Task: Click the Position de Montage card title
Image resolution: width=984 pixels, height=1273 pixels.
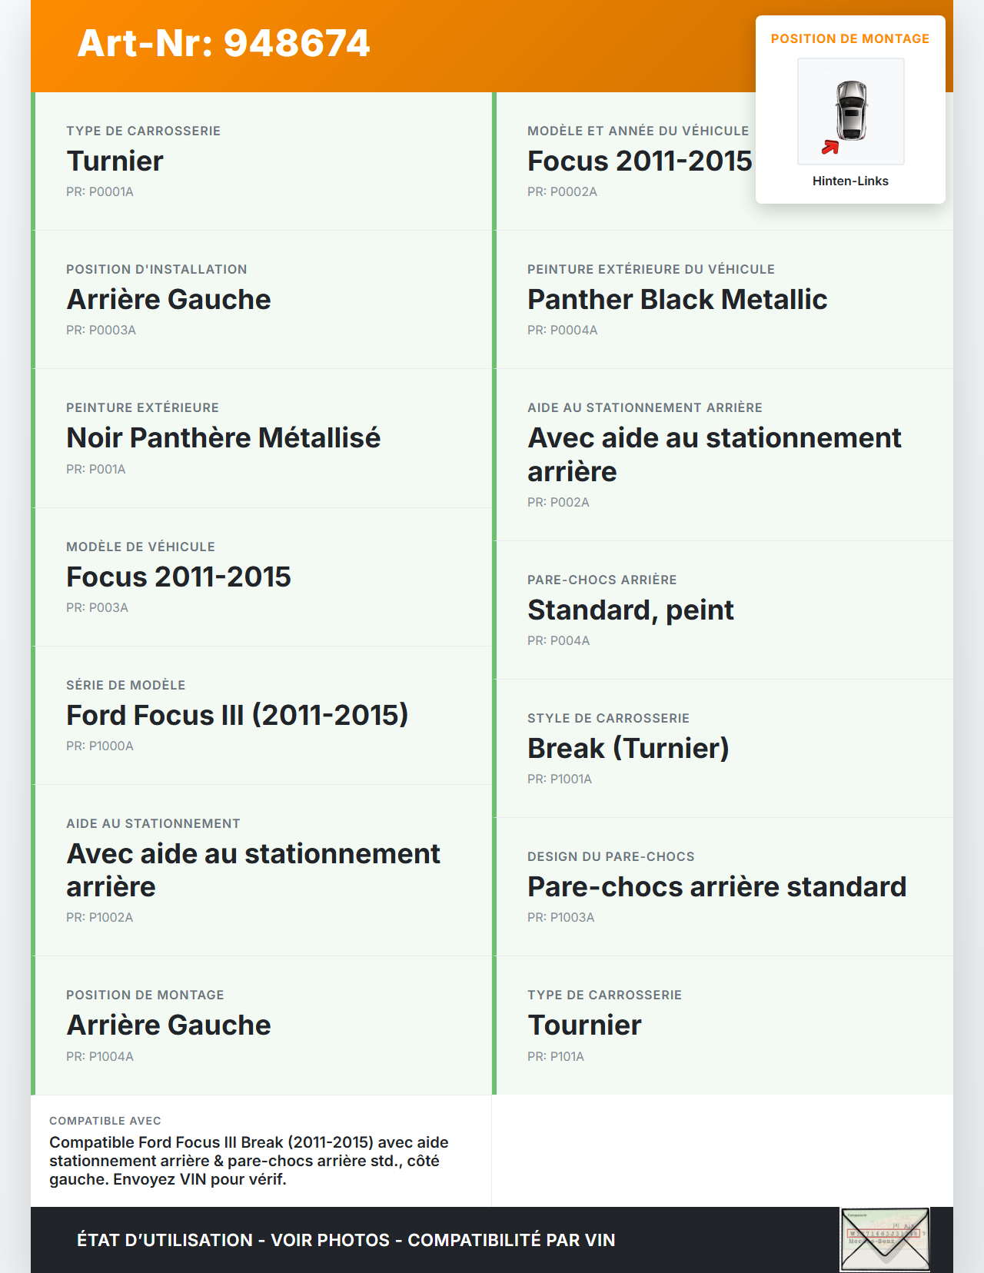Action: click(x=850, y=38)
